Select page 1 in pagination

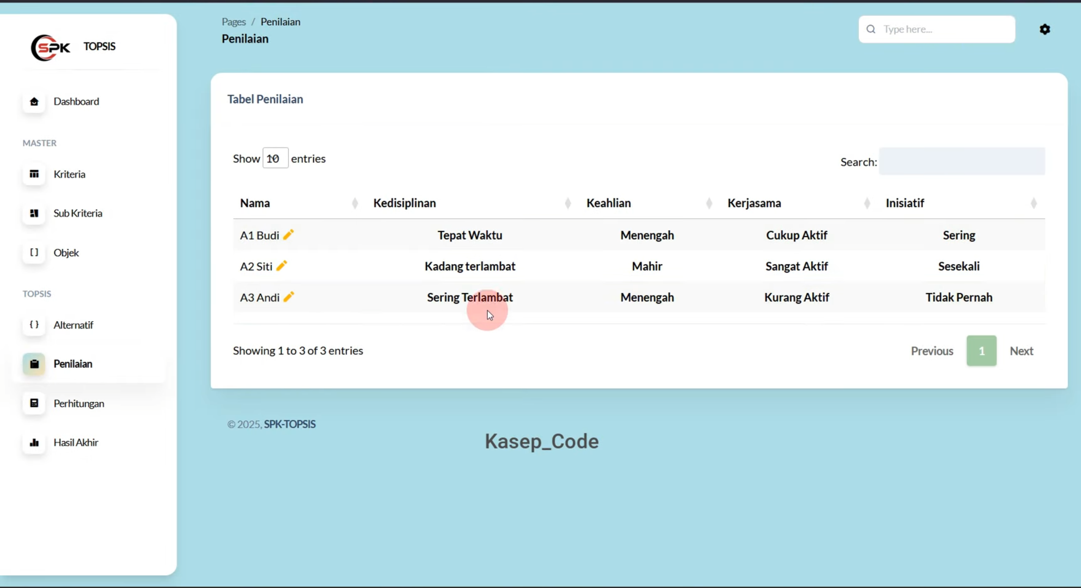click(x=981, y=351)
